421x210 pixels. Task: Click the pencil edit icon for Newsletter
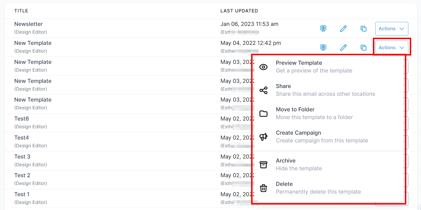(343, 29)
